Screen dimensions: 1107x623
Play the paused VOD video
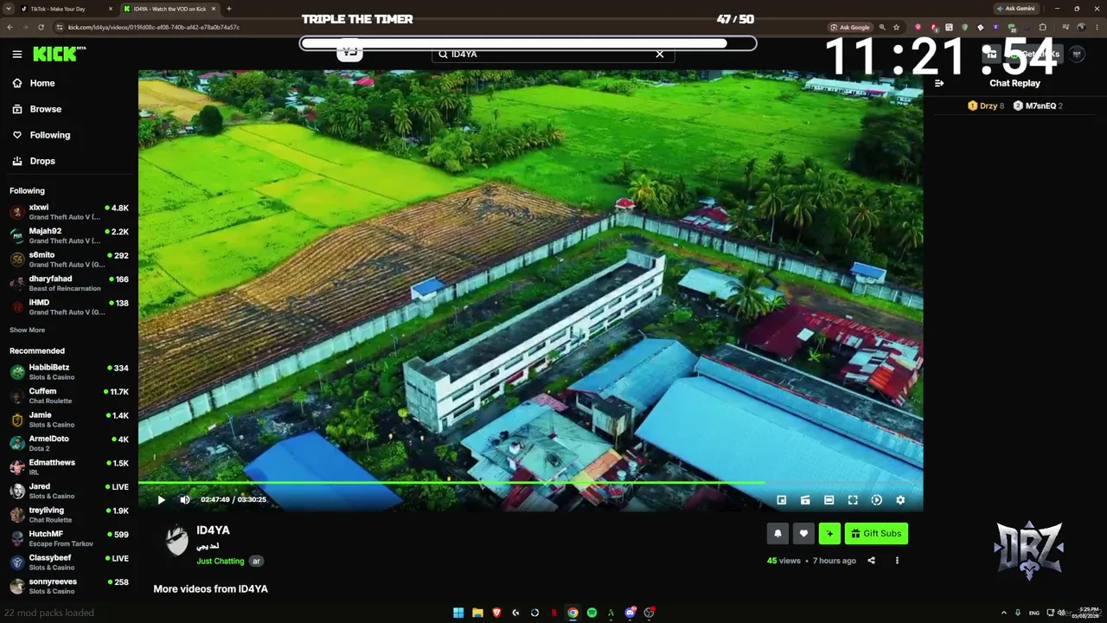161,500
